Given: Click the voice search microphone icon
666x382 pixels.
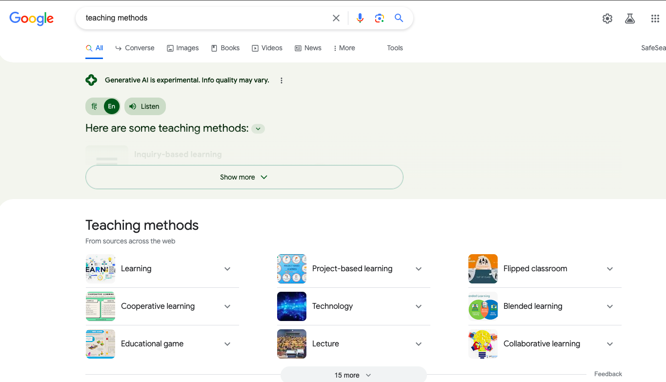Looking at the screenshot, I should [x=360, y=18].
